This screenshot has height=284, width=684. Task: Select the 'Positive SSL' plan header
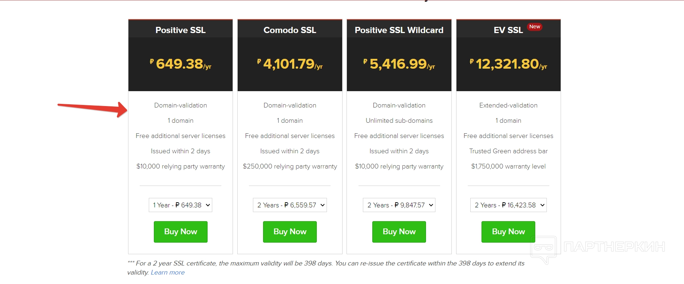click(180, 30)
